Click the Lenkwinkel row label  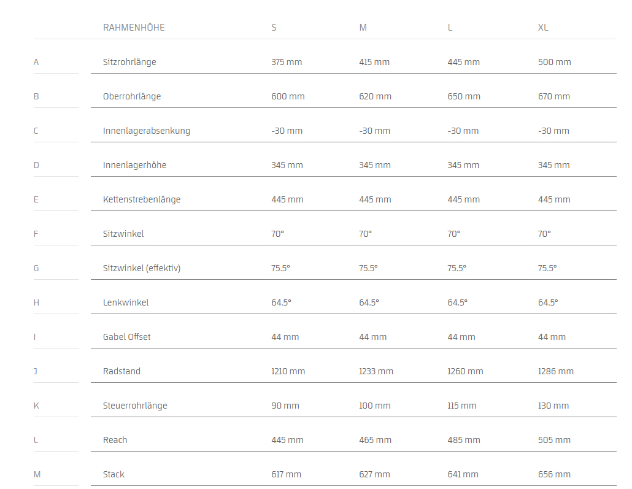point(126,302)
